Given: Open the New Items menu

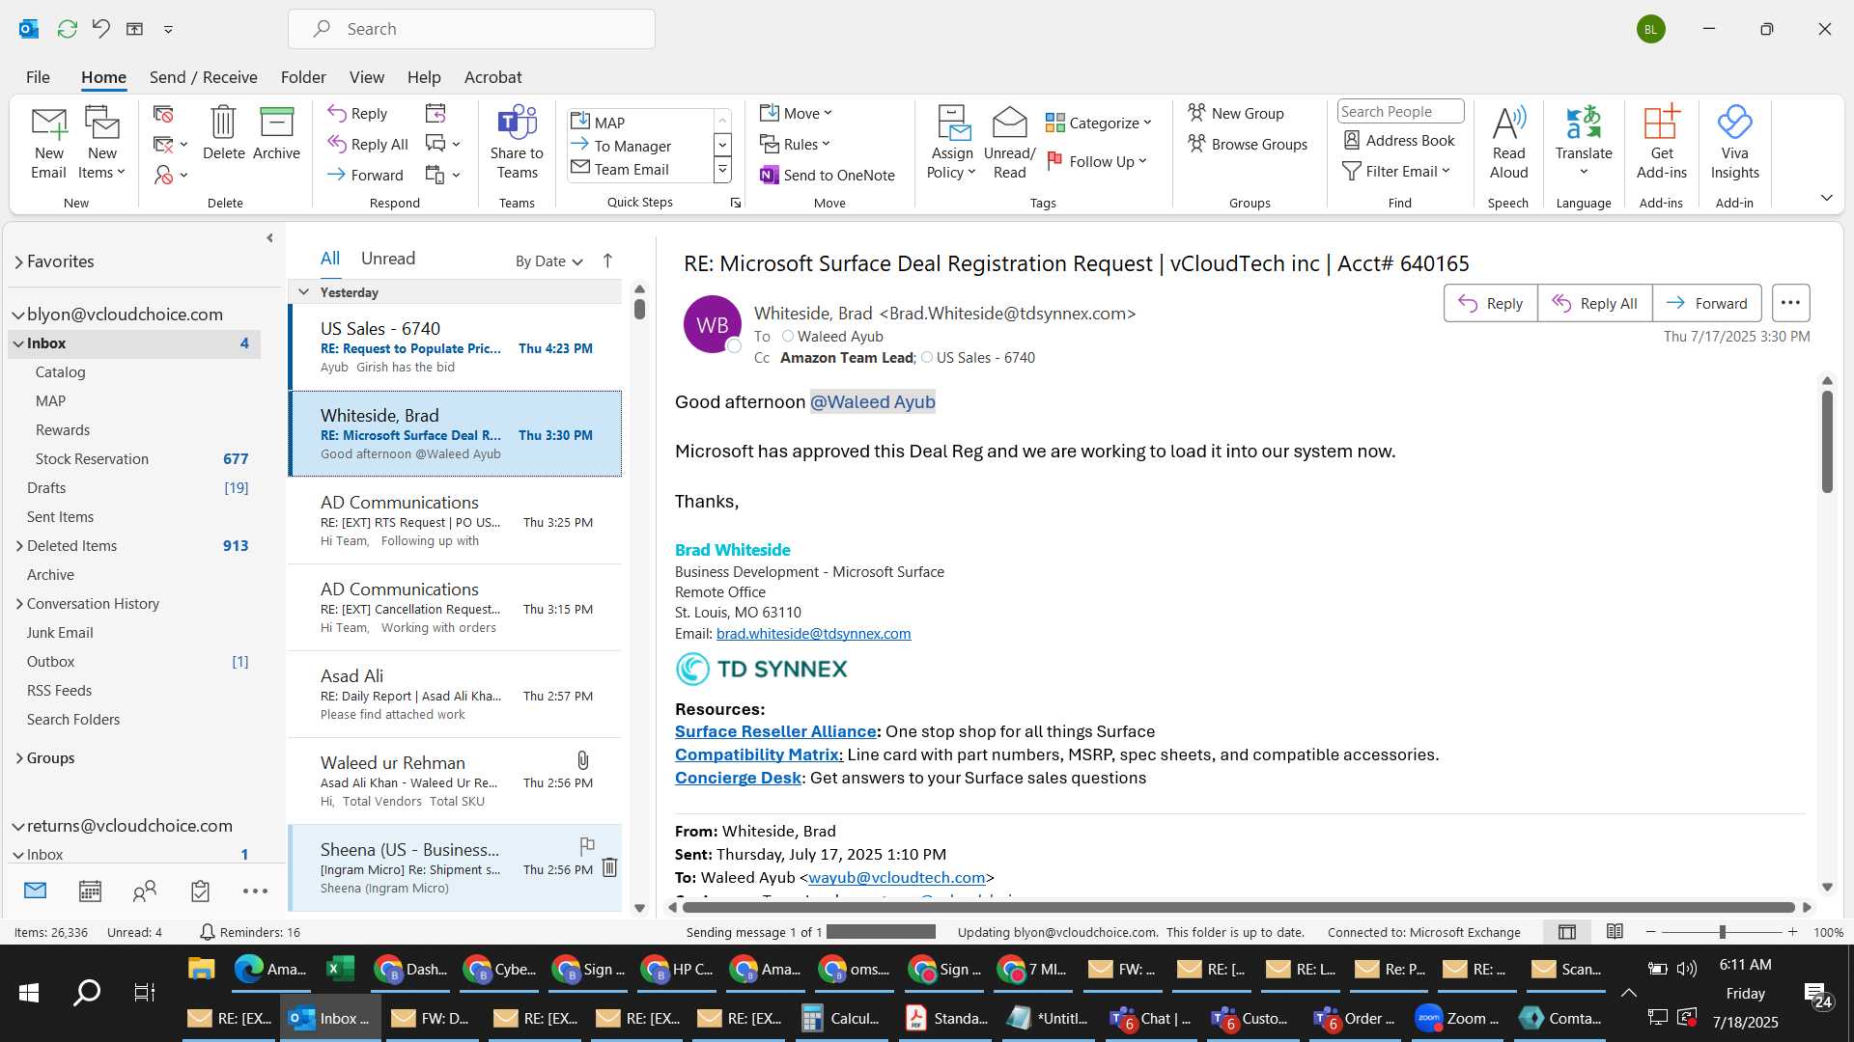Looking at the screenshot, I should point(101,143).
